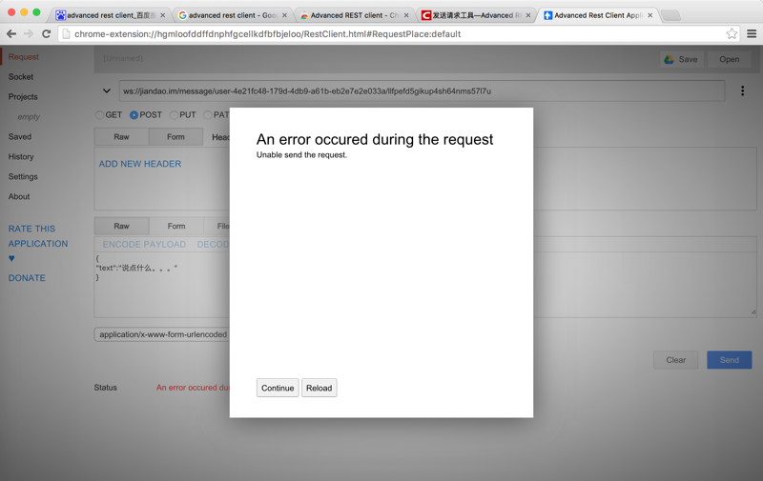
Task: Open the three-dot URL options menu
Action: 742,90
